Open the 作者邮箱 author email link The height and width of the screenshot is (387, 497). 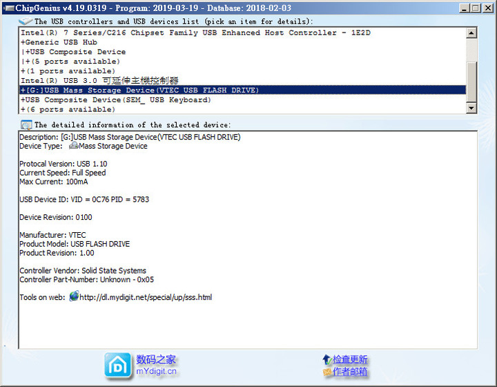click(350, 372)
